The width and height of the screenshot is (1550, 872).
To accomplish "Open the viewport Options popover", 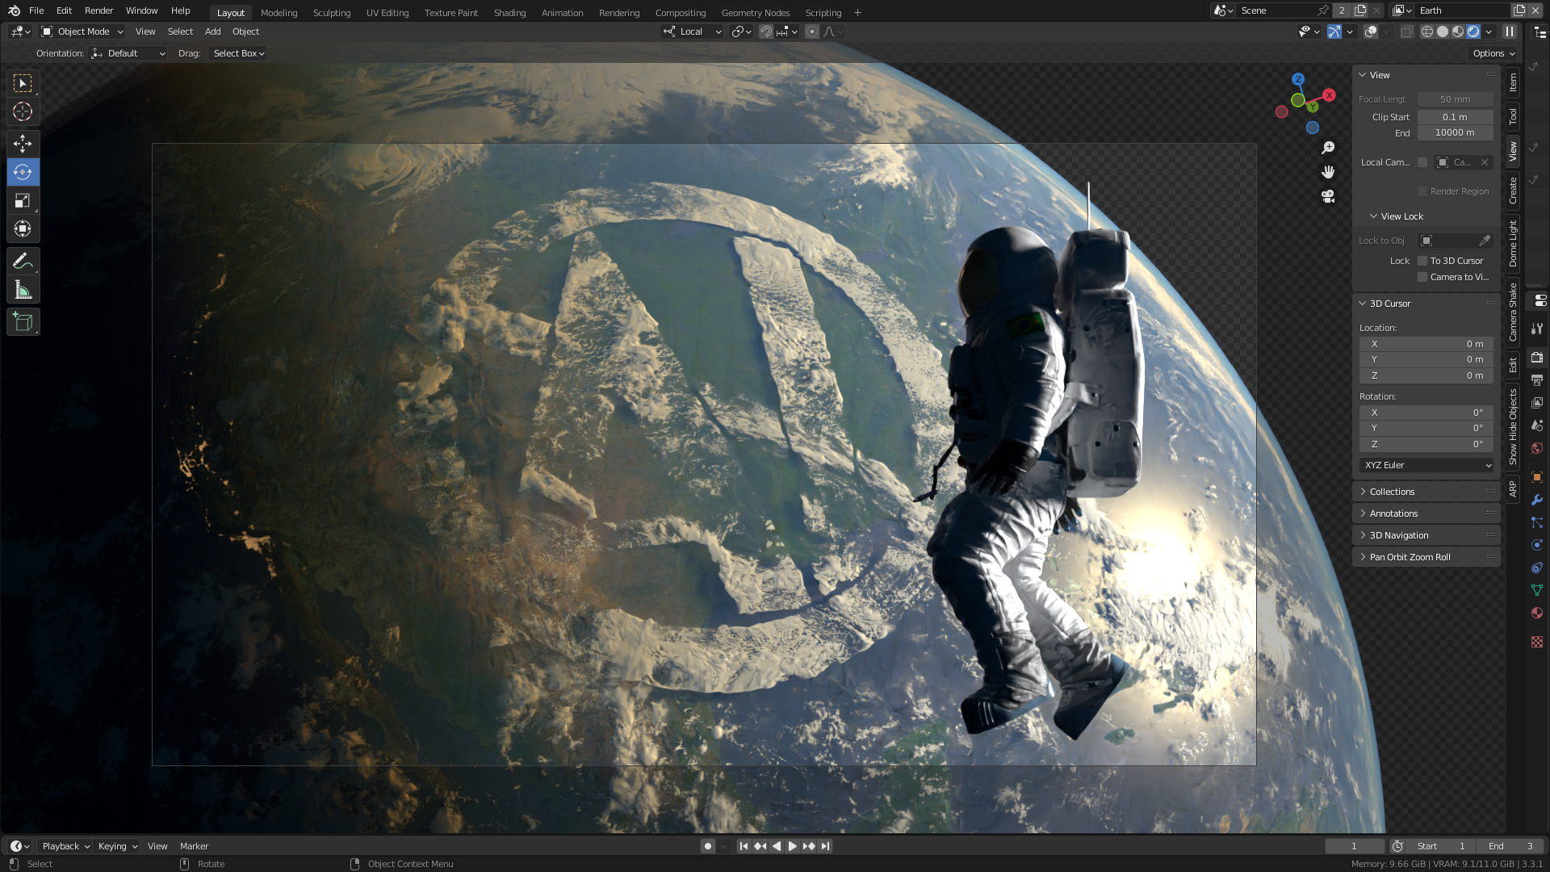I will coord(1493,53).
